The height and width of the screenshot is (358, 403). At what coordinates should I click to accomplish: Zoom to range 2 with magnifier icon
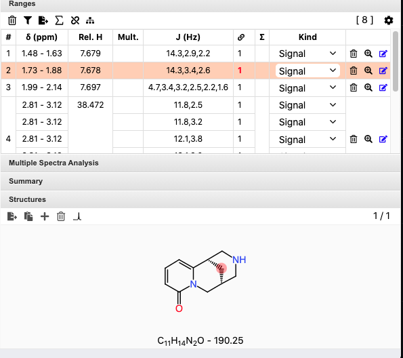368,71
